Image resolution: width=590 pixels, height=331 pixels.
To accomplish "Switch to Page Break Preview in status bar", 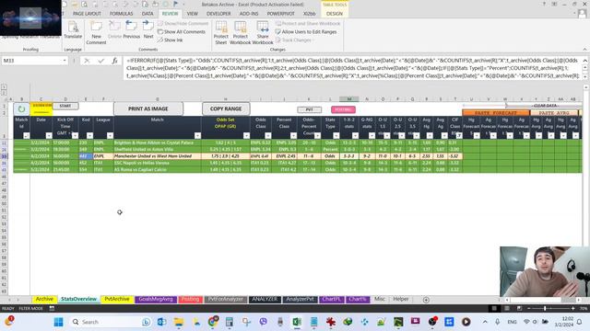I will point(519,309).
